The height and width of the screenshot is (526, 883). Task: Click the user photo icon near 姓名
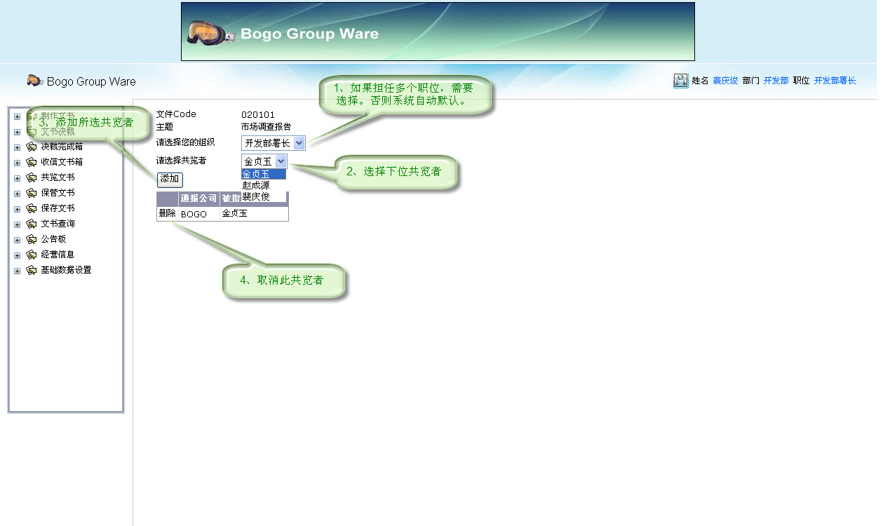(680, 80)
